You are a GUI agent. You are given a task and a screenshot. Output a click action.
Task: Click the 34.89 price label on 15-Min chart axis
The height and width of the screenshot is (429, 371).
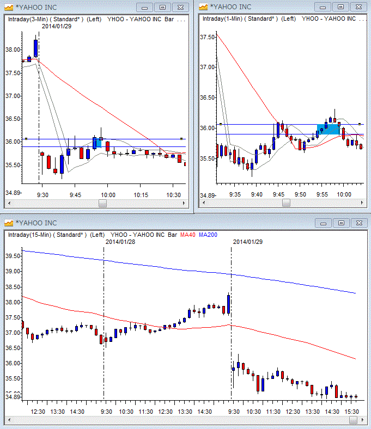(x=13, y=397)
